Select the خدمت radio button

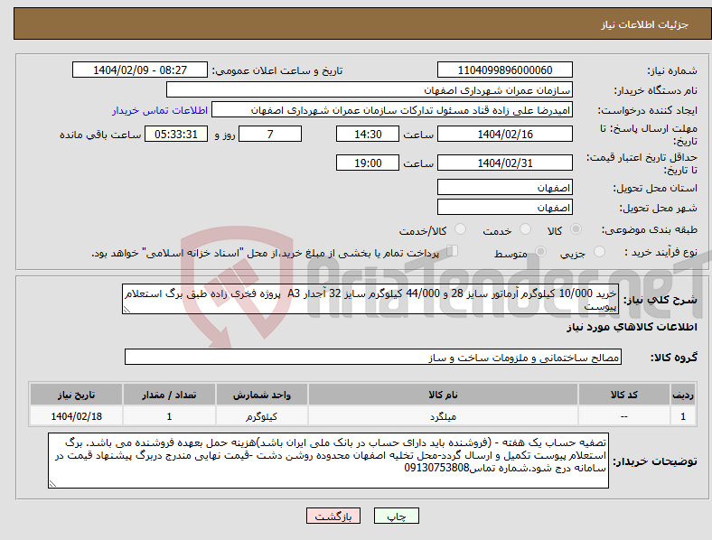coord(525,229)
